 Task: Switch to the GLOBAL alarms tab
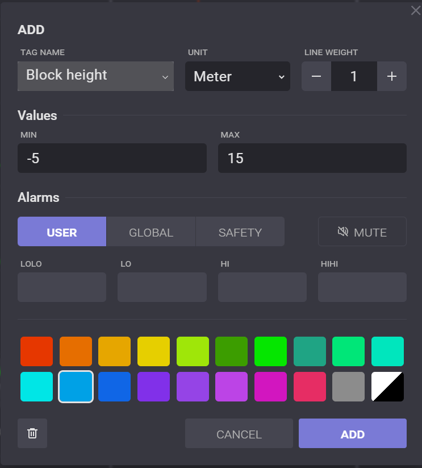151,232
